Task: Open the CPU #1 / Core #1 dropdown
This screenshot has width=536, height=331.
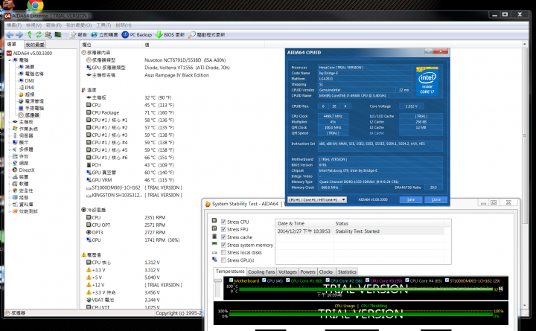Action: point(317,199)
